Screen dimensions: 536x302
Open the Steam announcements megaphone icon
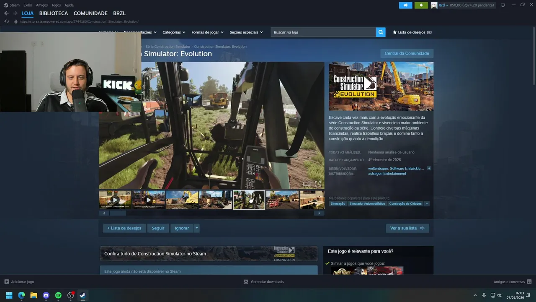pyautogui.click(x=405, y=5)
